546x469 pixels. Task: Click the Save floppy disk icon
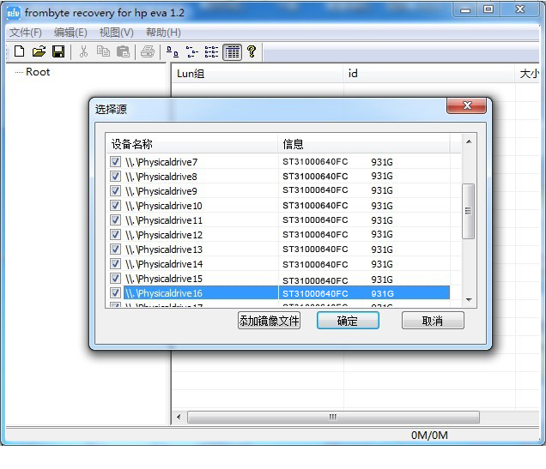(x=58, y=51)
